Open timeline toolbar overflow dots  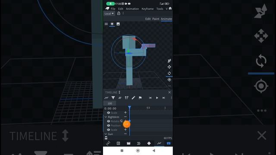[x=171, y=98]
